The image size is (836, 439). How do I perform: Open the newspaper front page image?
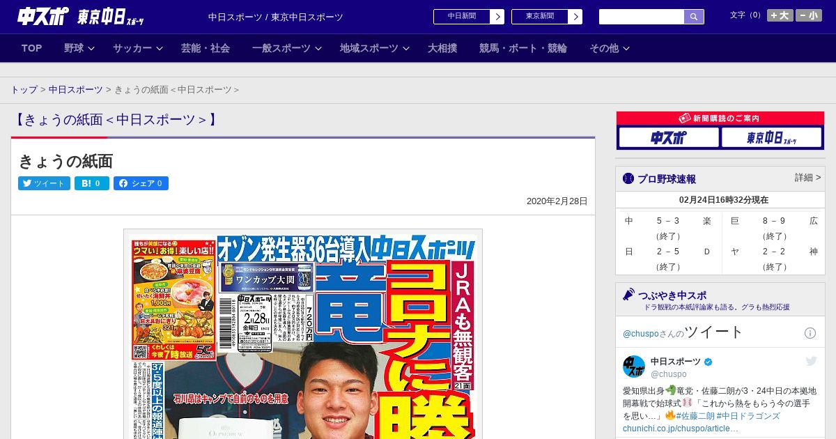click(x=303, y=334)
